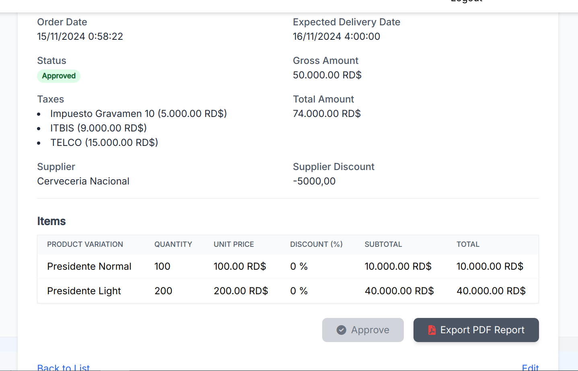Click the Approve button label
This screenshot has width=578, height=371.
[370, 330]
